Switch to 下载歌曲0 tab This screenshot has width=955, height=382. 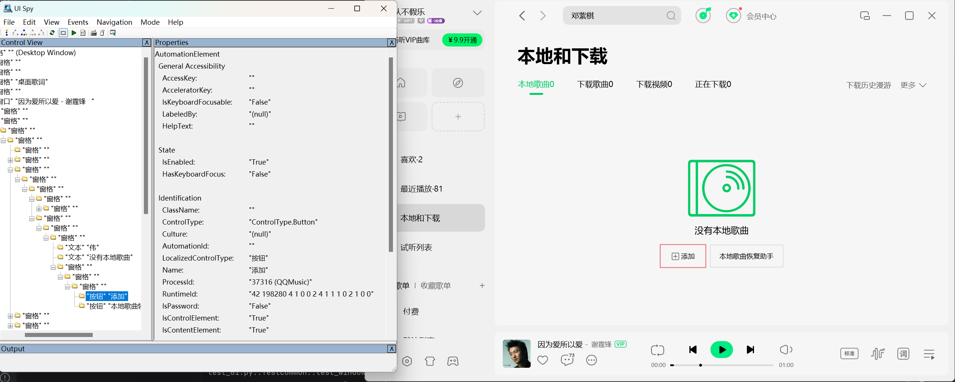click(x=595, y=84)
